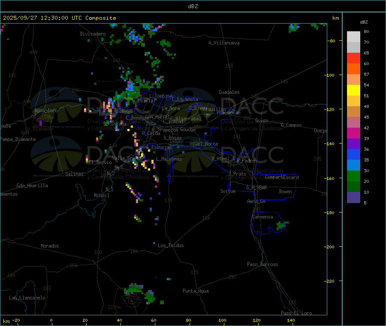The image size is (386, 326).
Task: Click the Salinas map label
Action: pos(74,174)
